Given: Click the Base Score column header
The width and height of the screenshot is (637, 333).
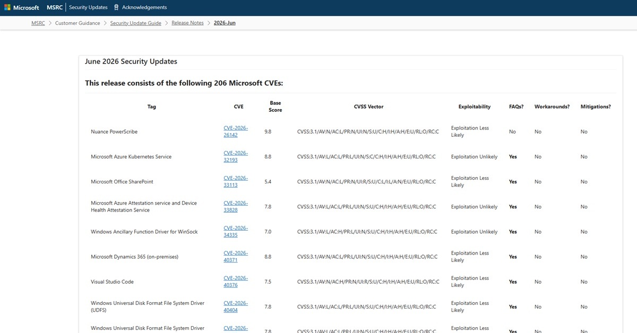Looking at the screenshot, I should (276, 107).
